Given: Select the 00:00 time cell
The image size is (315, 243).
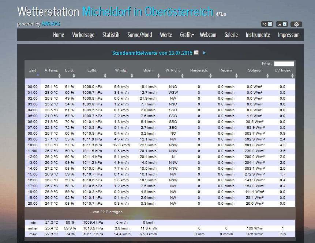Looking at the screenshot, I should (x=33, y=87).
